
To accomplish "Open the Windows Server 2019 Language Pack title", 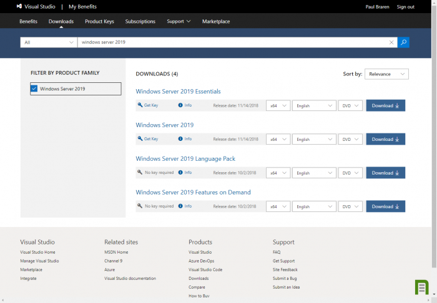I will point(185,158).
